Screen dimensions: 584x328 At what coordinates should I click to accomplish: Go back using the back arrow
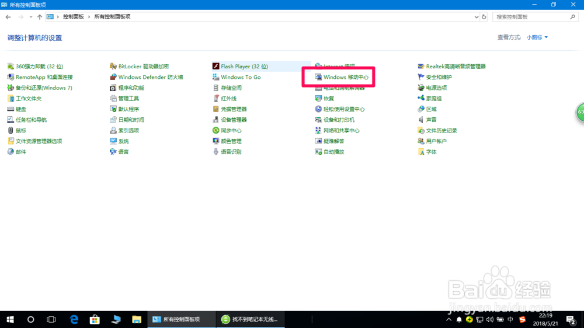tap(8, 17)
